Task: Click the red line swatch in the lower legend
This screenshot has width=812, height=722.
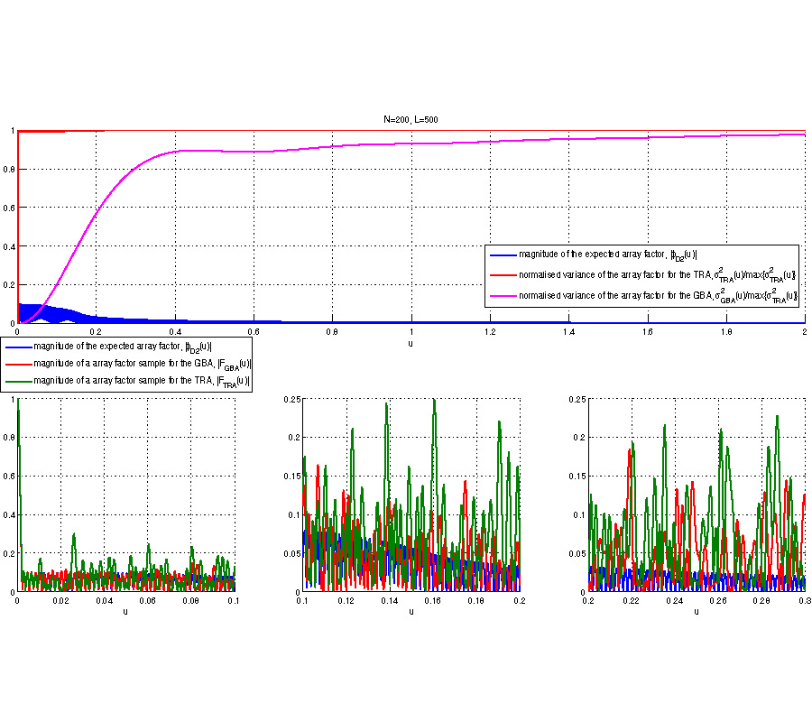Action: coord(16,365)
